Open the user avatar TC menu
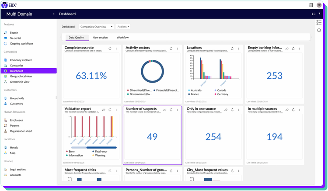Image resolution: width=328 pixels, height=191 pixels. tap(319, 5)
